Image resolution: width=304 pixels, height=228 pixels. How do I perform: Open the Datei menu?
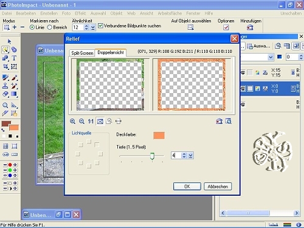tap(7, 13)
